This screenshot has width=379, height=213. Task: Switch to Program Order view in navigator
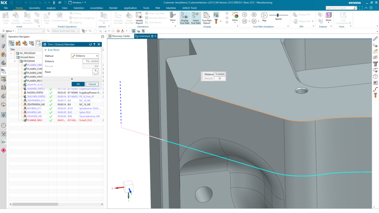tap(12, 43)
